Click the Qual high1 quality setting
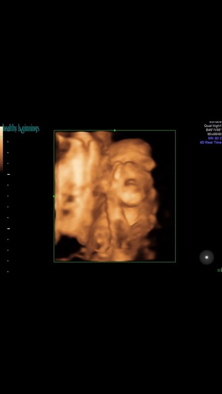Screen dimensions: 222x394 (x=213, y=126)
